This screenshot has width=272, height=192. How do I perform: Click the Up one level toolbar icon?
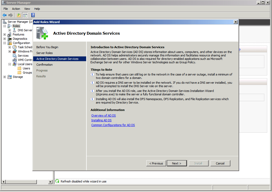coord(19,15)
